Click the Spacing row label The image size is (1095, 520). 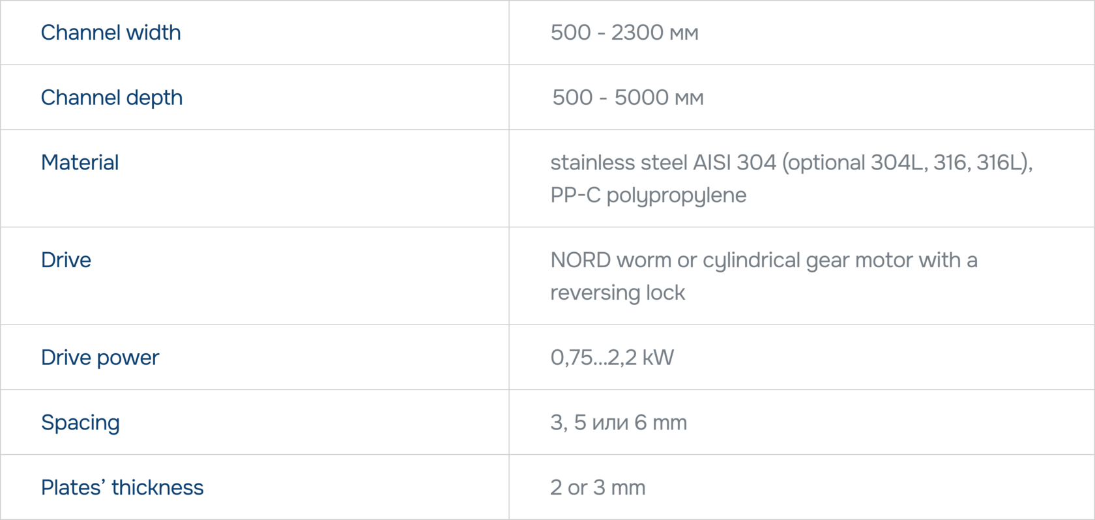tap(80, 422)
